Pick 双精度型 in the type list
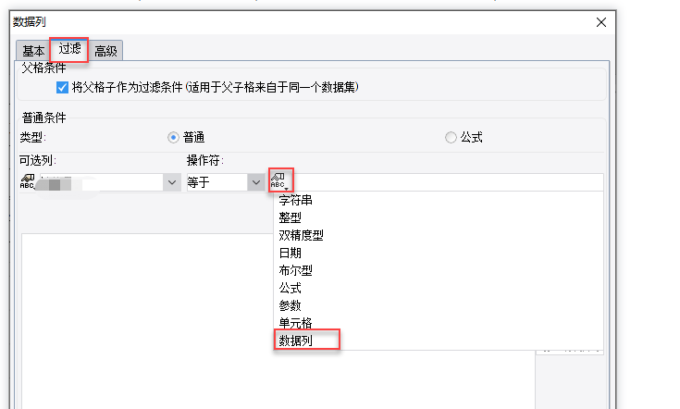Image resolution: width=680 pixels, height=409 pixels. (x=301, y=235)
